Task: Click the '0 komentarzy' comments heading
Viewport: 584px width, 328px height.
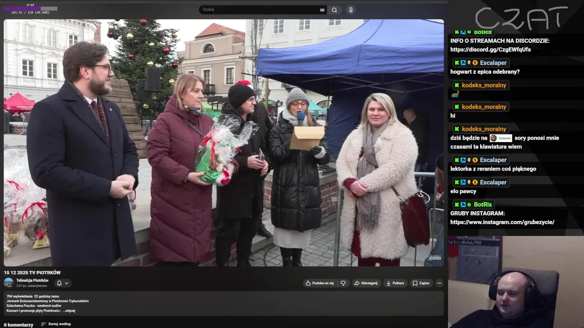Action: pos(19,325)
